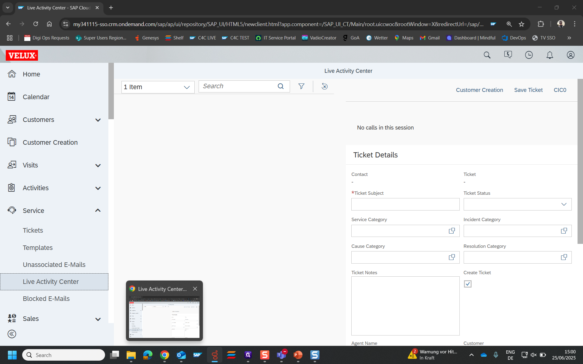Click the Calendar icon in sidebar
This screenshot has height=364, width=583.
click(12, 96)
